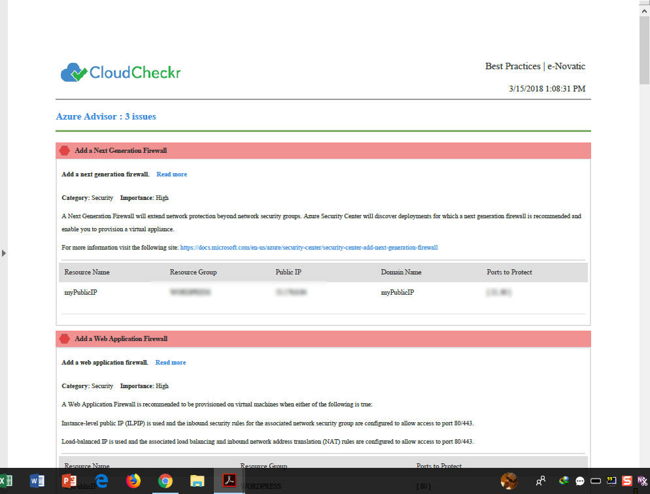Click the bold 'Add a web application firewall.' text

105,362
